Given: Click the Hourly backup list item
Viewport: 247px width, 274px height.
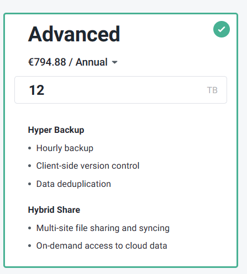Looking at the screenshot, I should (x=65, y=148).
